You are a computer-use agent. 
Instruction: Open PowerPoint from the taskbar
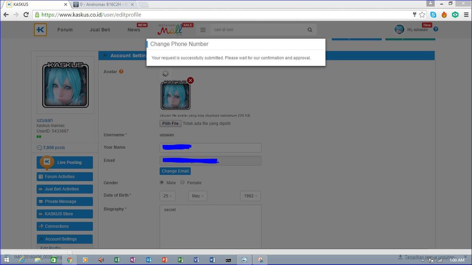pyautogui.click(x=164, y=259)
